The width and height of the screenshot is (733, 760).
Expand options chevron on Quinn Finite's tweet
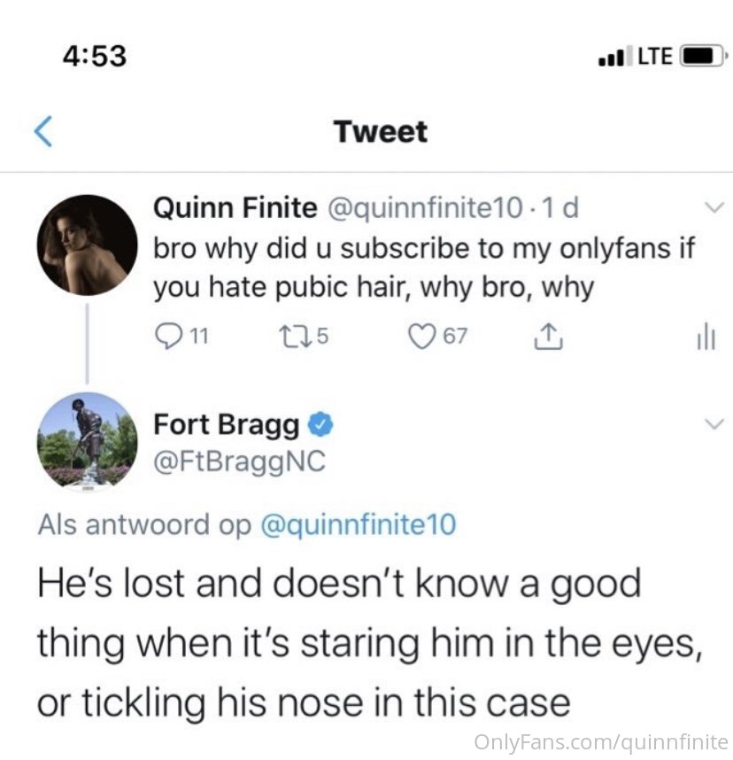coord(710,209)
